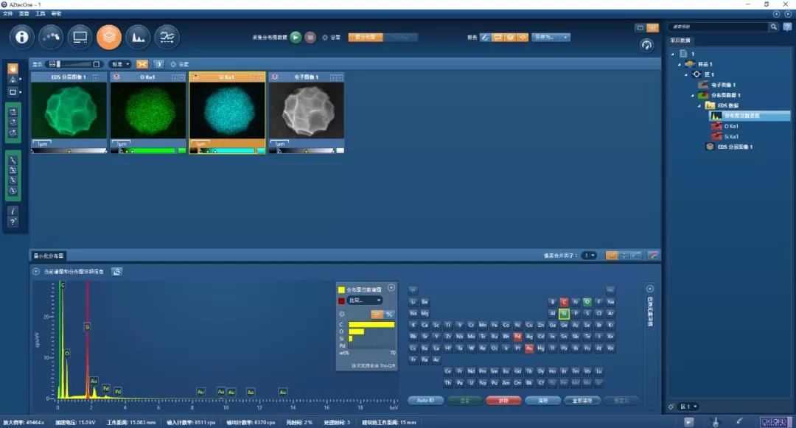Toggle the layer icon on Si Ka1 map

click(x=195, y=77)
